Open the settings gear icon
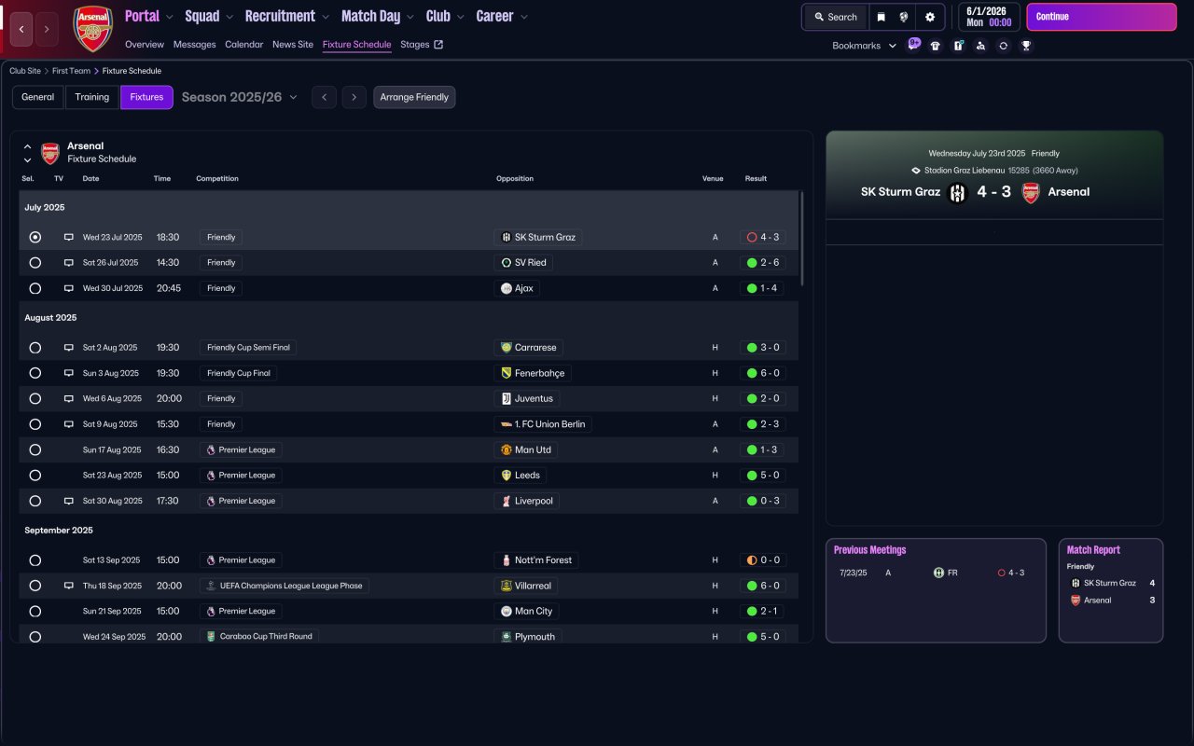This screenshot has height=746, width=1194. 930,17
